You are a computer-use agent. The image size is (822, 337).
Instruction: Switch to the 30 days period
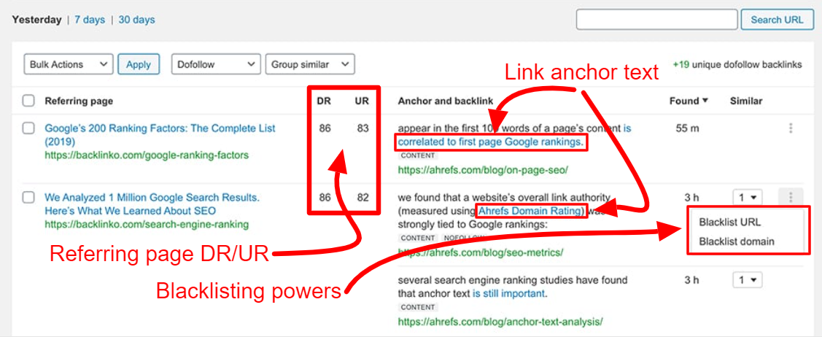tap(137, 20)
